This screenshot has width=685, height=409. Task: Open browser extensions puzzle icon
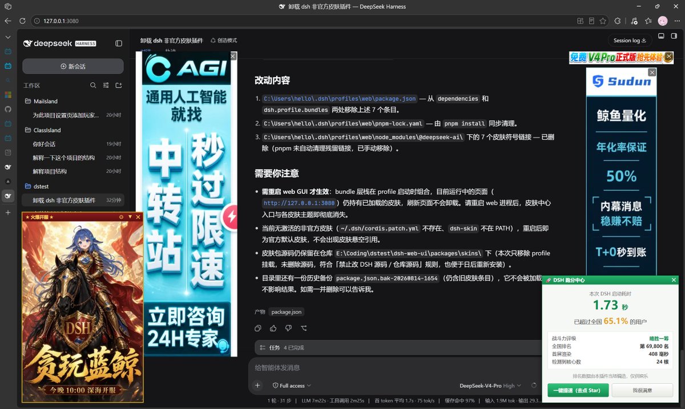618,21
